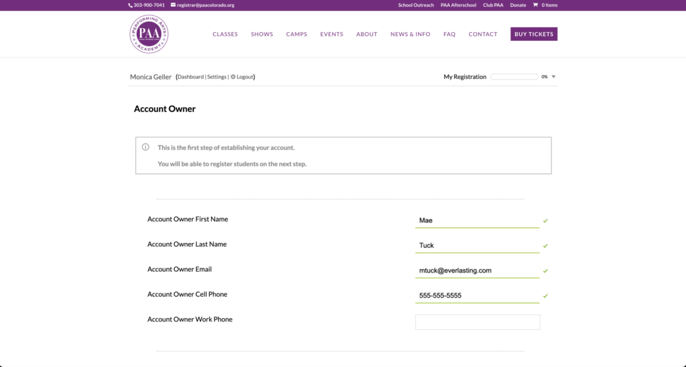The image size is (686, 367).
Task: Open the Camps menu
Action: [297, 34]
